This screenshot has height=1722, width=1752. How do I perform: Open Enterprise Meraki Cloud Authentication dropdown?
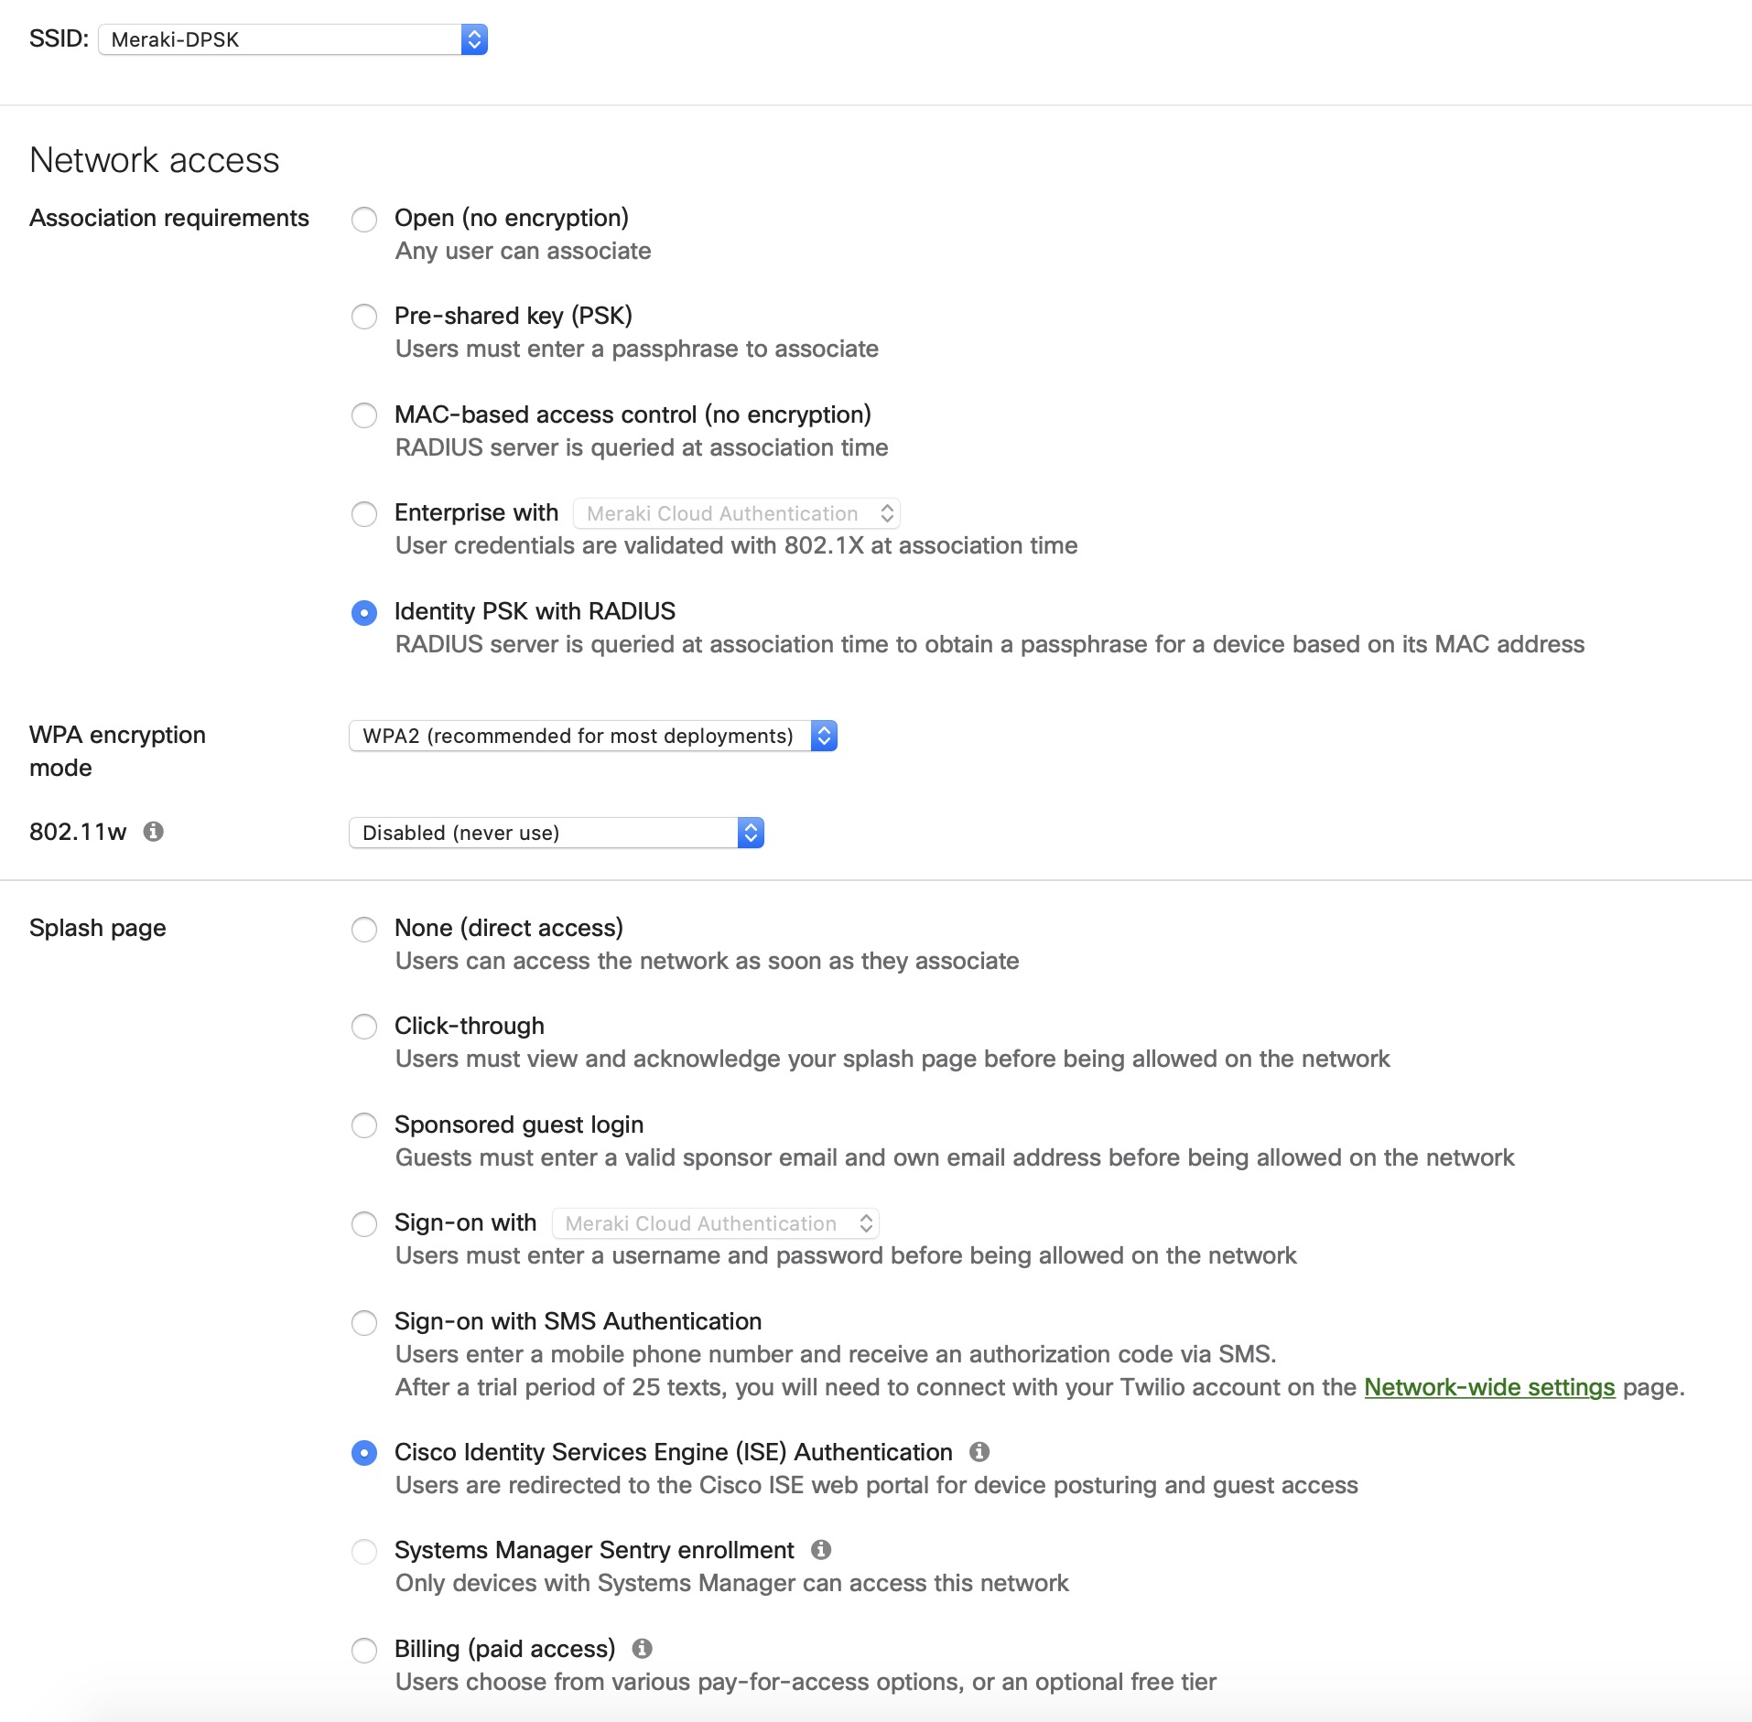click(x=737, y=513)
